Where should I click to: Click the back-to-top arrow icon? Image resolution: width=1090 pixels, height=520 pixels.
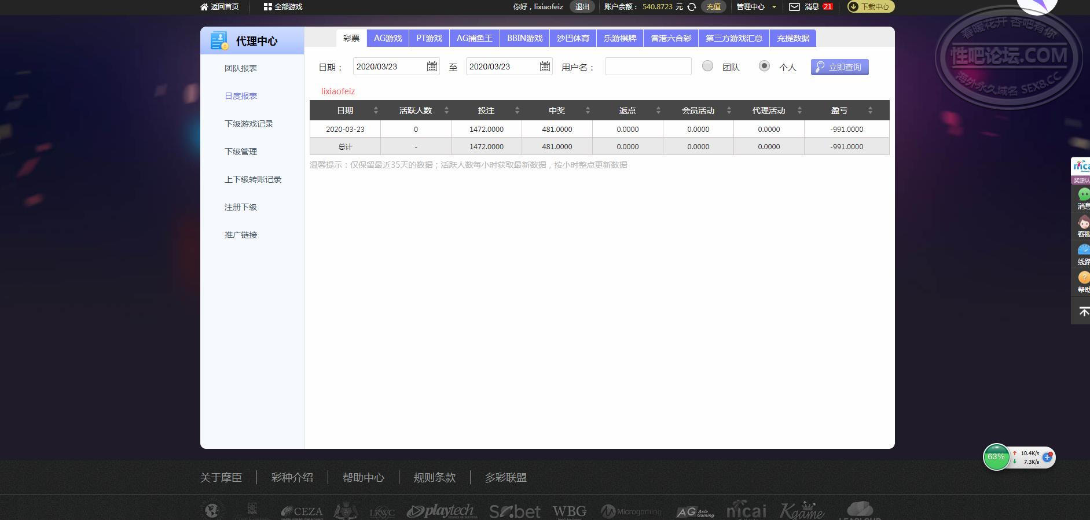(x=1084, y=312)
